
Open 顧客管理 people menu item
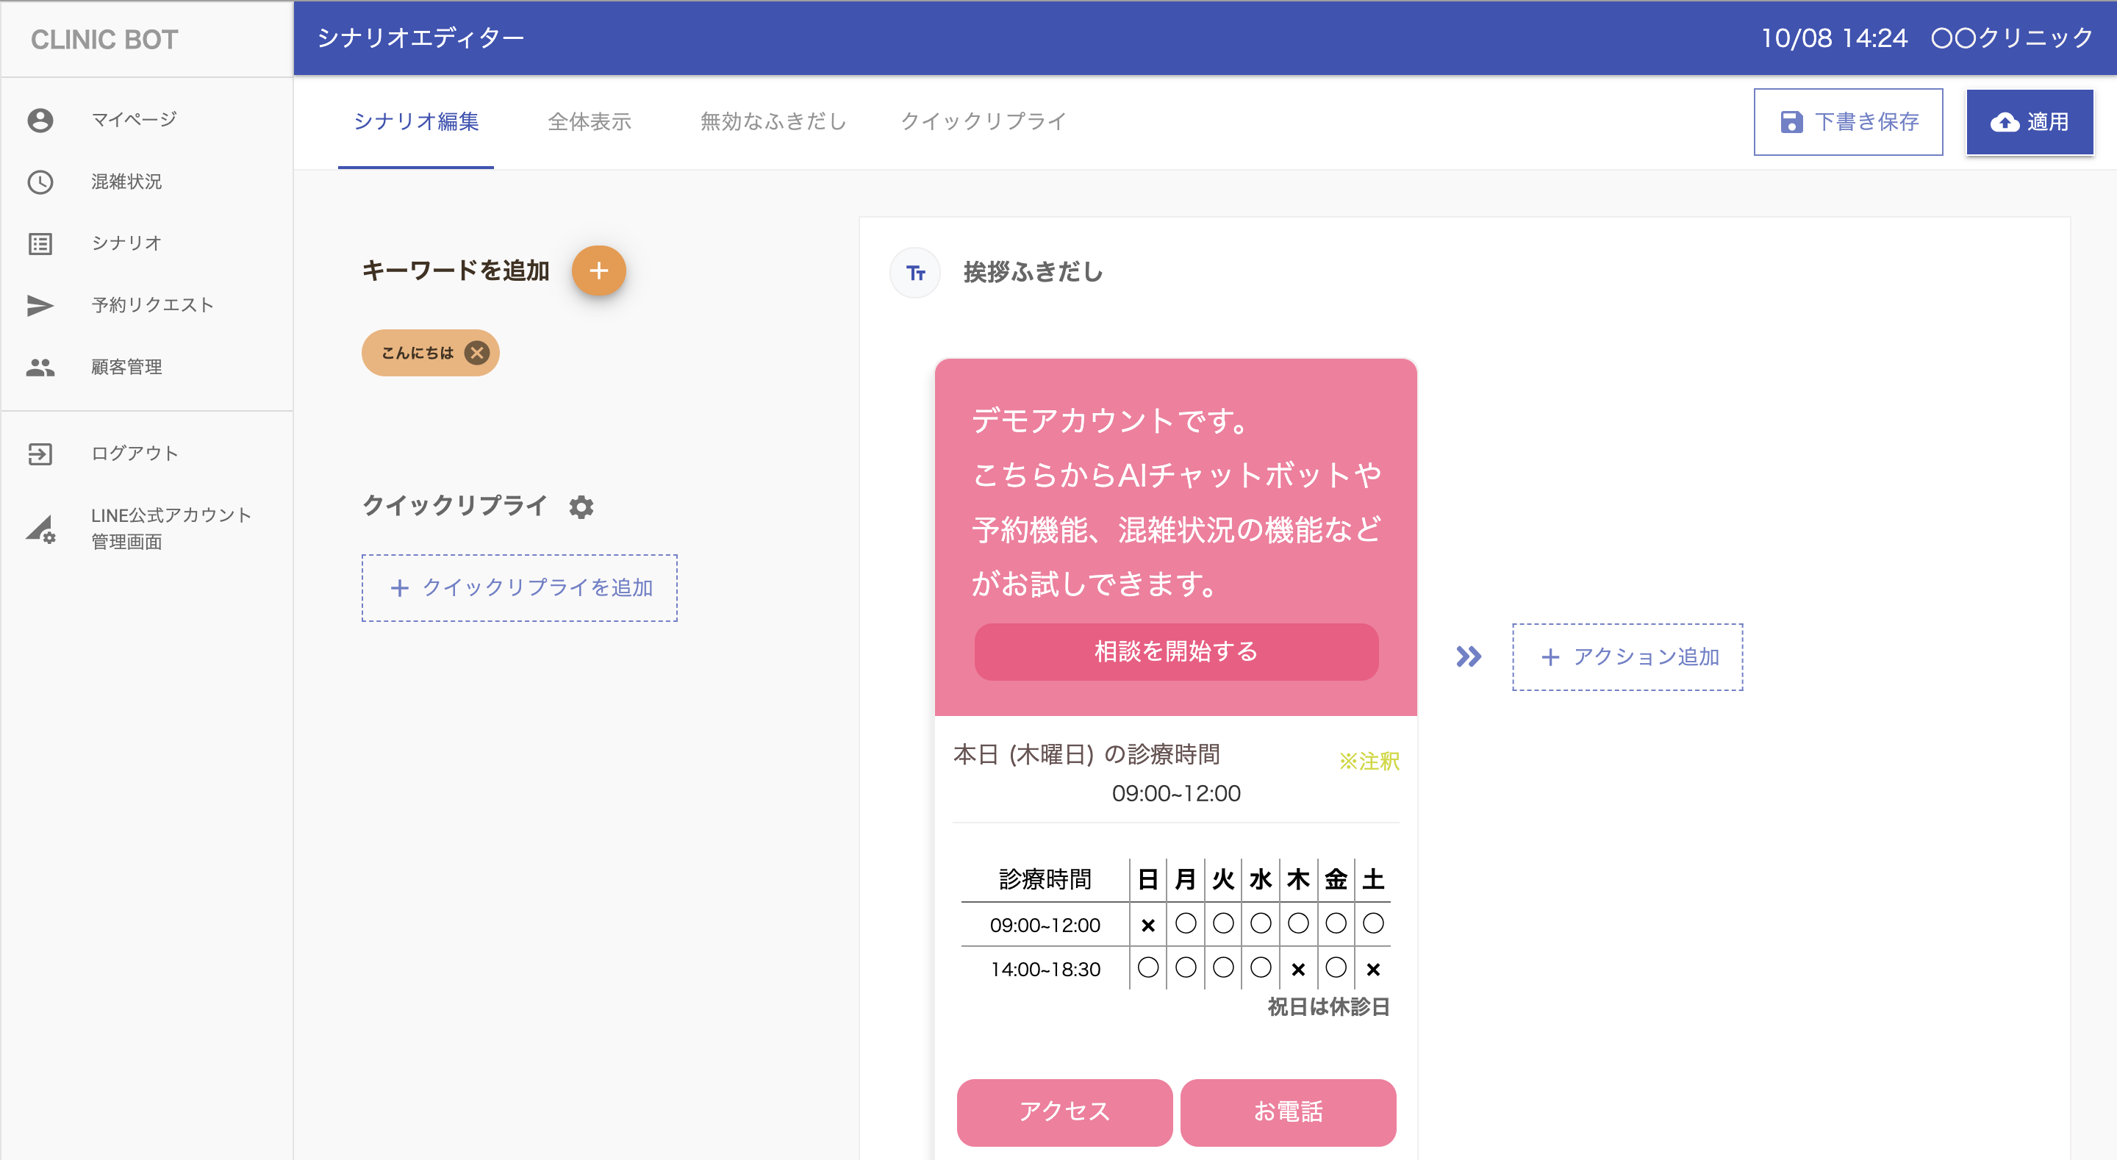(x=126, y=367)
